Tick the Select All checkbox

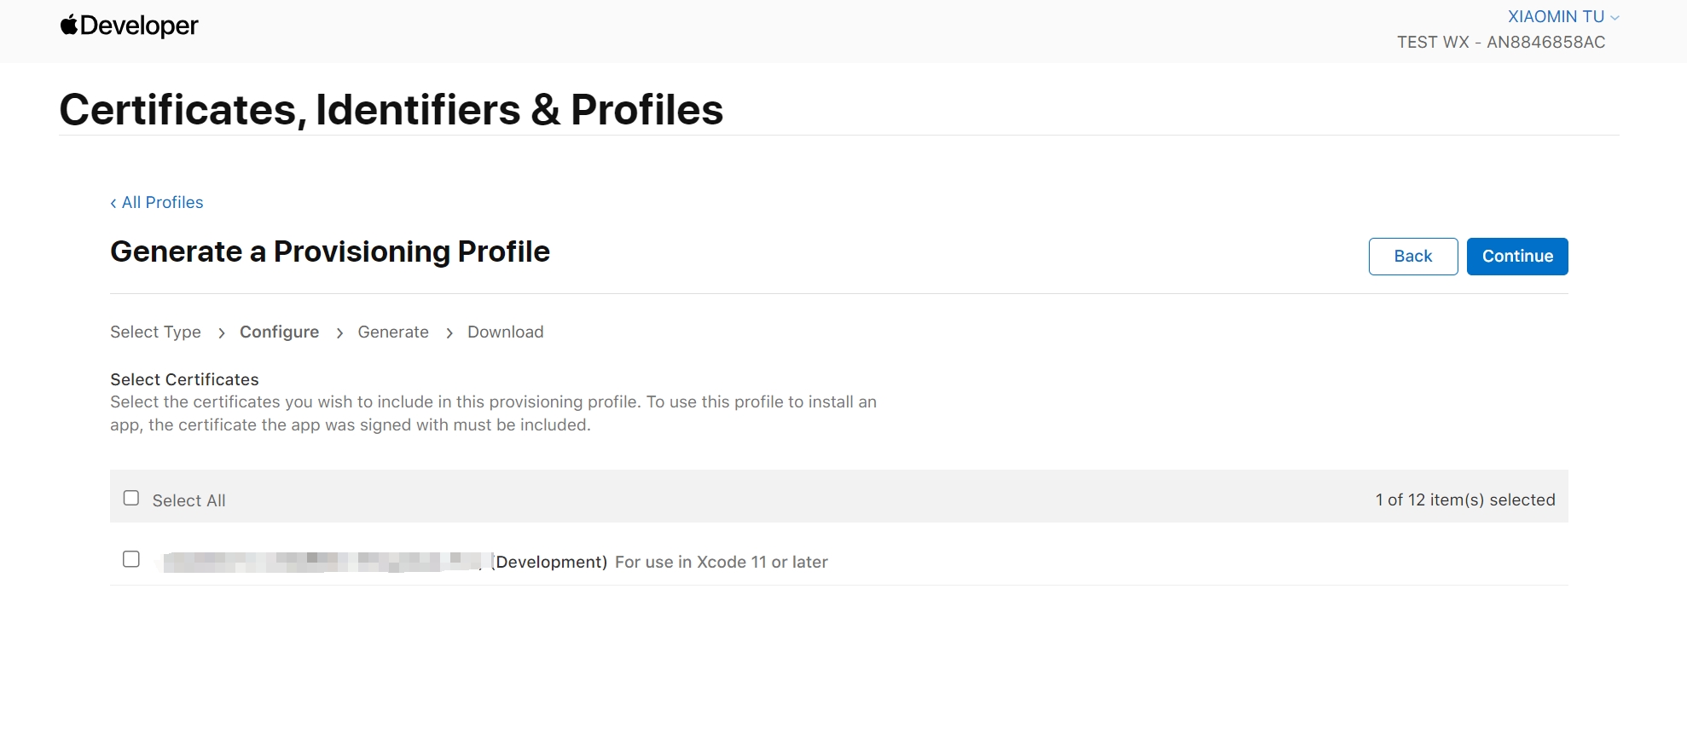pos(131,498)
